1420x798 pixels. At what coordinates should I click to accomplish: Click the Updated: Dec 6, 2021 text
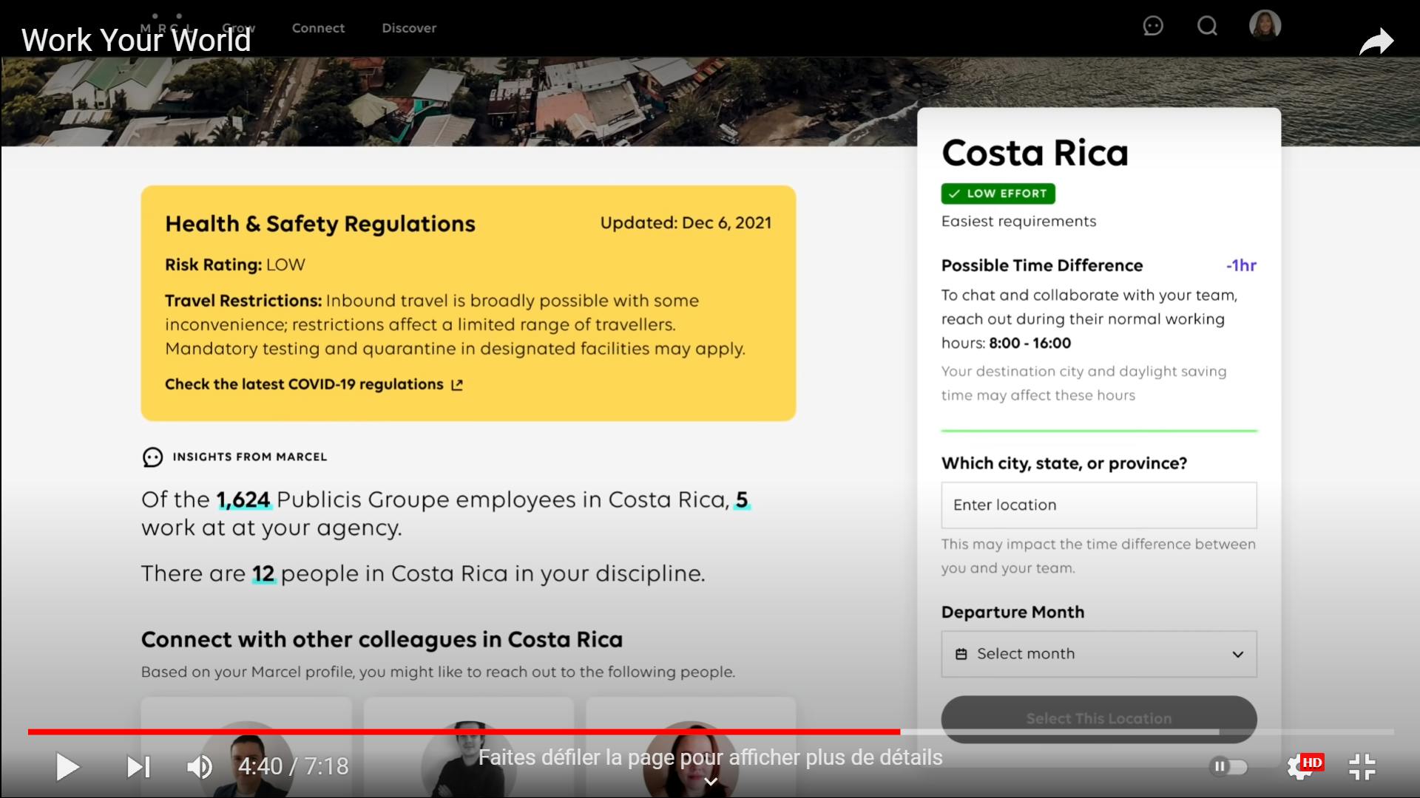click(686, 223)
